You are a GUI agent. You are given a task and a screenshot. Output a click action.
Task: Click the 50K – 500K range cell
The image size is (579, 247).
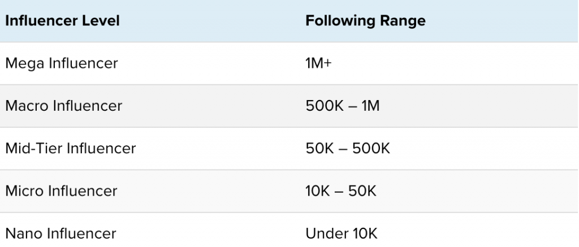pyautogui.click(x=347, y=148)
